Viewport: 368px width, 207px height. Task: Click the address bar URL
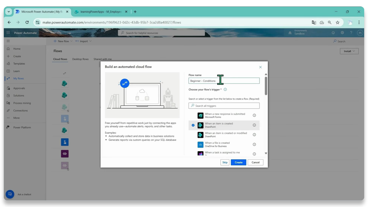[112, 23]
